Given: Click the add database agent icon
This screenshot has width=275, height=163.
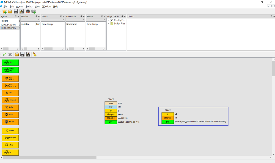Looking at the screenshot, I should pyautogui.click(x=34, y=11).
